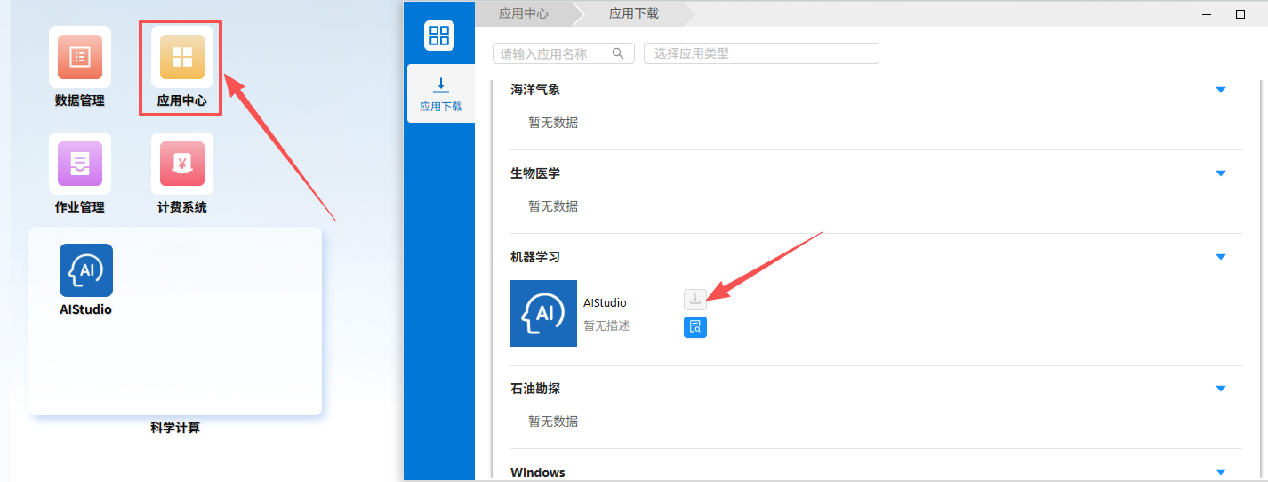Open the 作业管理 desktop icon
The height and width of the screenshot is (482, 1268).
click(80, 165)
